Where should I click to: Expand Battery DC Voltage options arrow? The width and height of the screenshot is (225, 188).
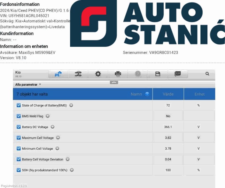click(x=53, y=127)
